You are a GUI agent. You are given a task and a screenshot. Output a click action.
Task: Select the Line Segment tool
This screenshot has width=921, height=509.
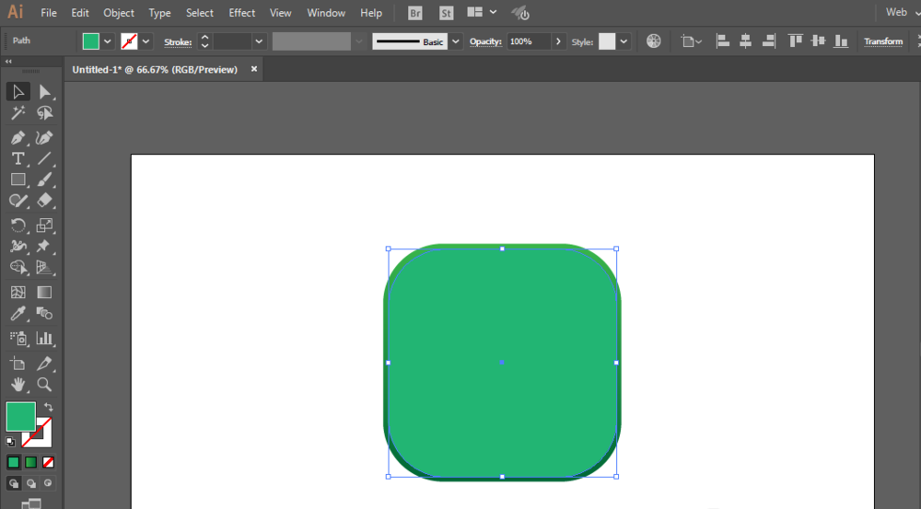[44, 158]
